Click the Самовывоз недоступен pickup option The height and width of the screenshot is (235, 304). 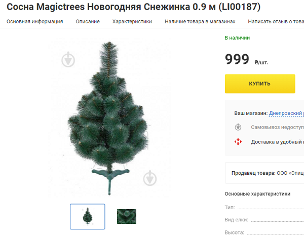[278, 127]
